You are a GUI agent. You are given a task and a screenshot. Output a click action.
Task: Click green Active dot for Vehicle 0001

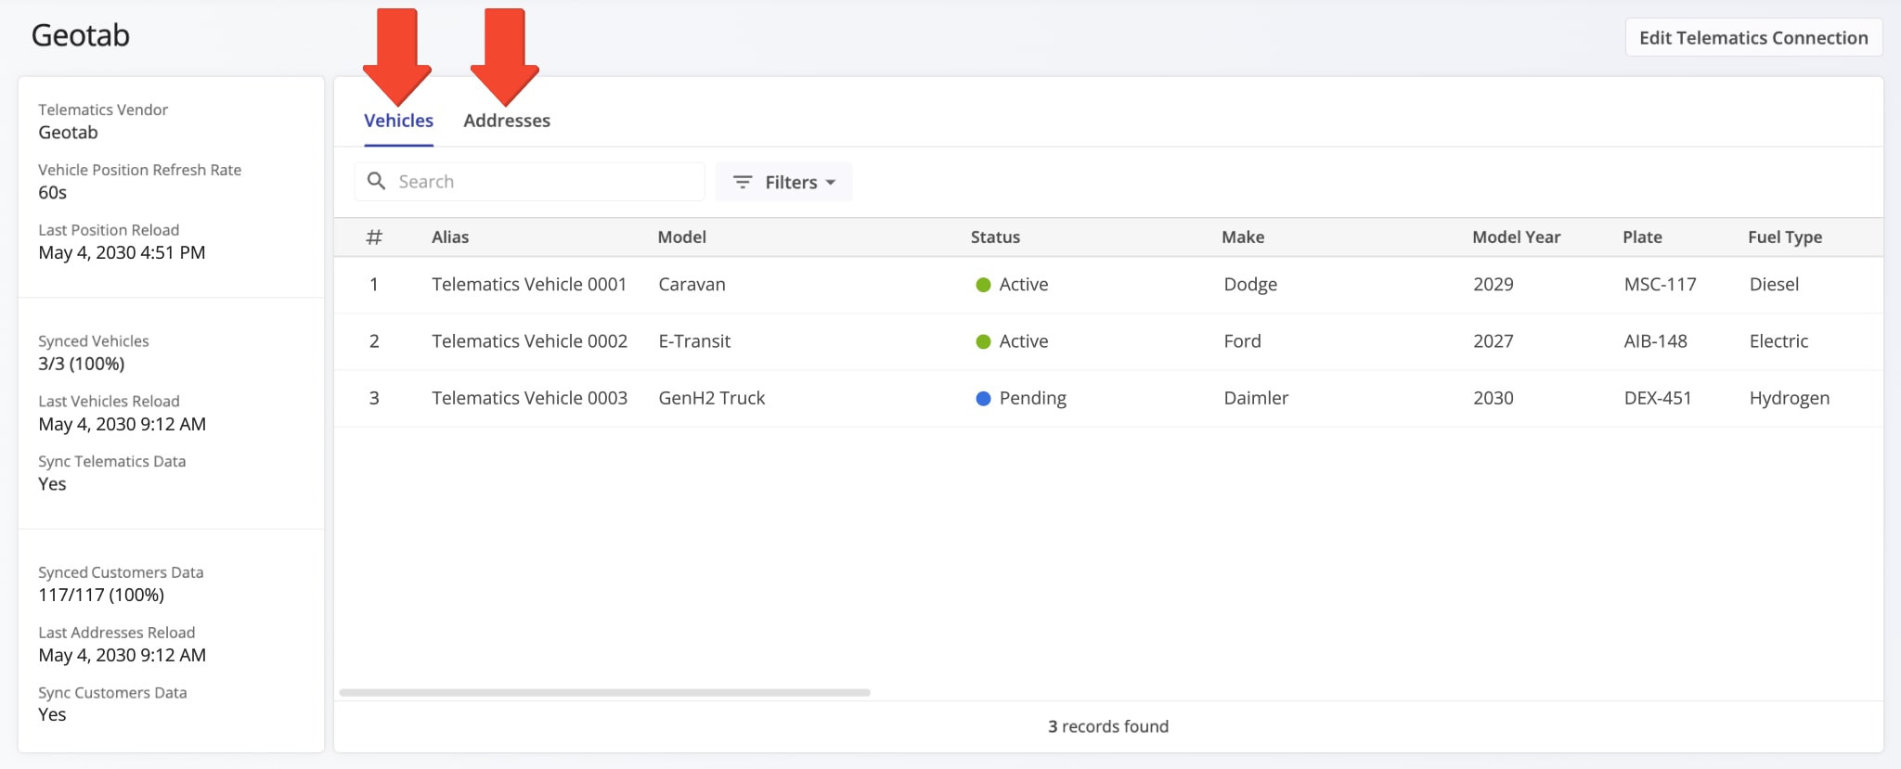coord(983,285)
